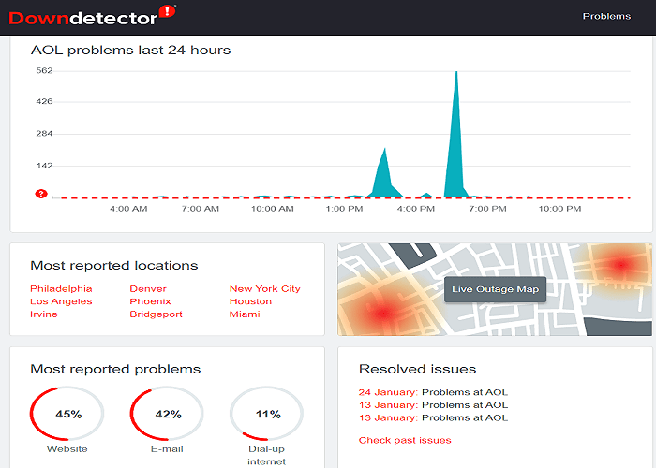Choose the Denver location link
The width and height of the screenshot is (656, 468).
(x=148, y=288)
